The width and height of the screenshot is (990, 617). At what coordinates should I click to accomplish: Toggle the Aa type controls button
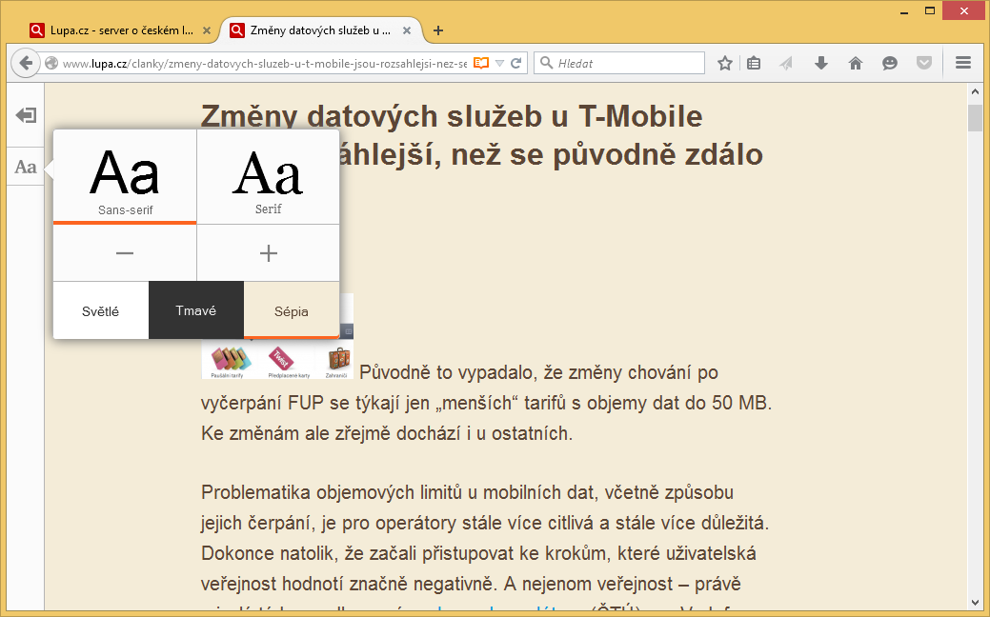click(26, 168)
